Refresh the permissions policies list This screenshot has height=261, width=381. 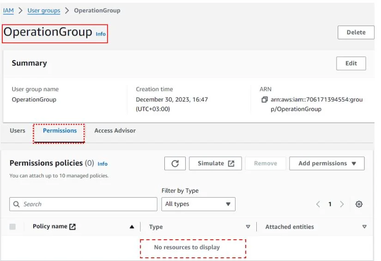[x=175, y=164]
